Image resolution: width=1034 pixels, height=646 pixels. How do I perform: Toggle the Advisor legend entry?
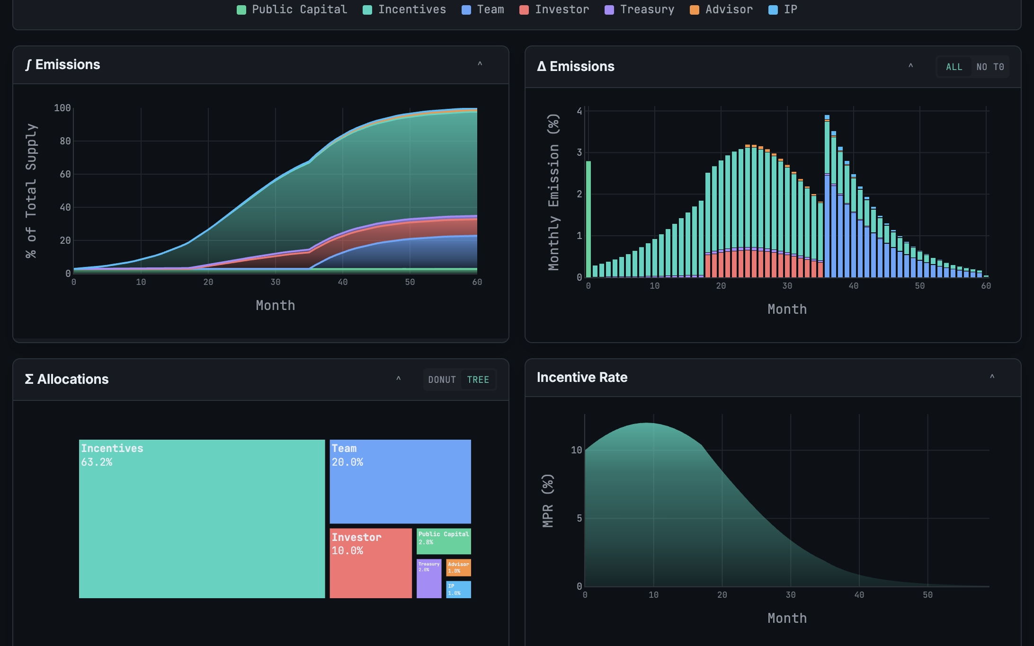(722, 9)
